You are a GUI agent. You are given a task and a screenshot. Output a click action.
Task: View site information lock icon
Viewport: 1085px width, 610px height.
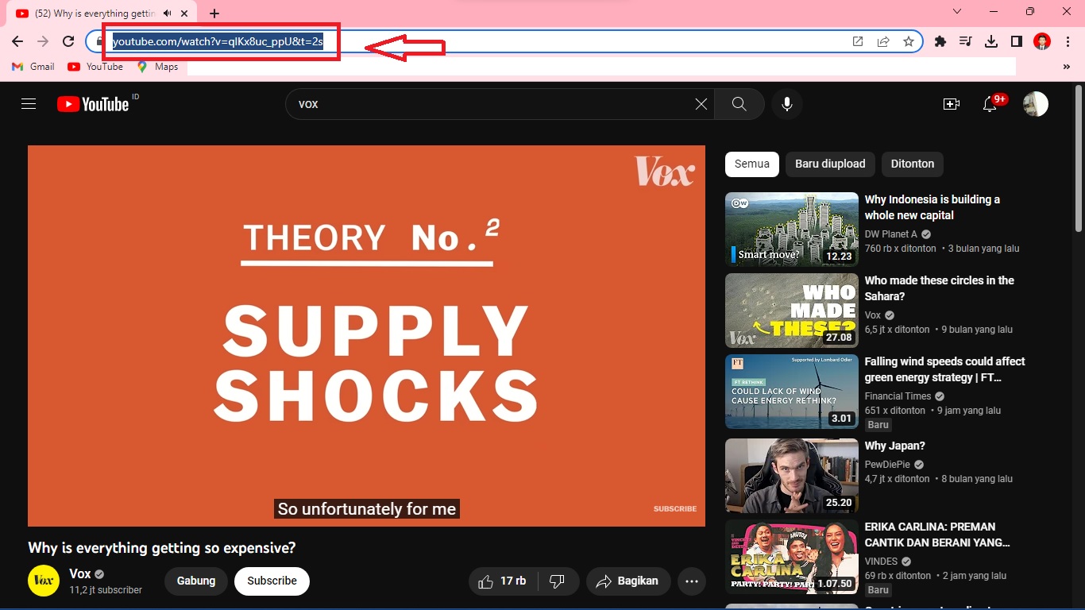[99, 41]
